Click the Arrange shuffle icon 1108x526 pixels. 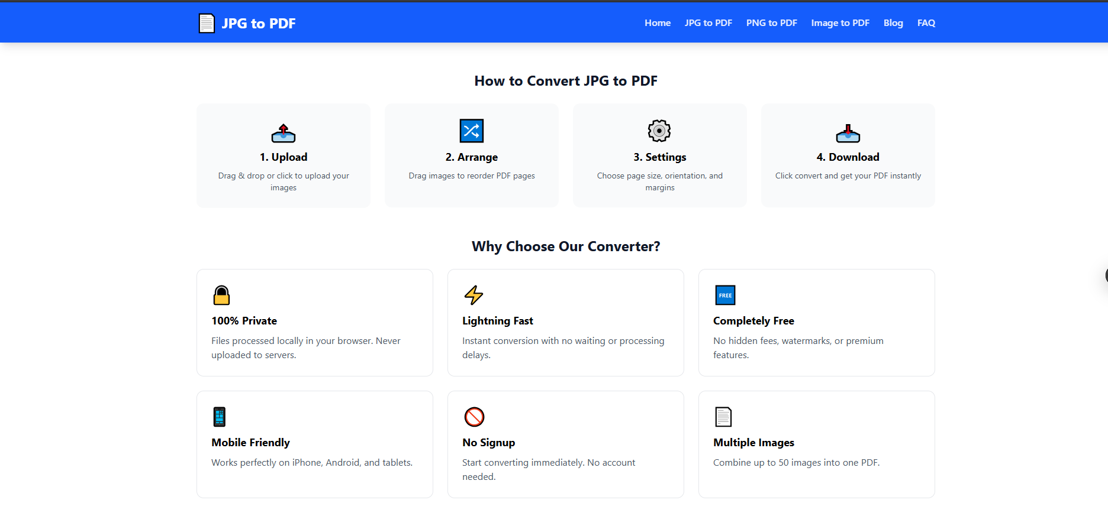point(472,131)
